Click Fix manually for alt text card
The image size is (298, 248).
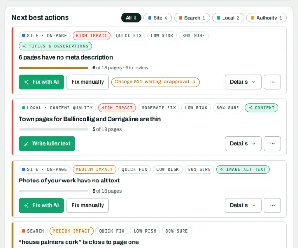(x=88, y=205)
